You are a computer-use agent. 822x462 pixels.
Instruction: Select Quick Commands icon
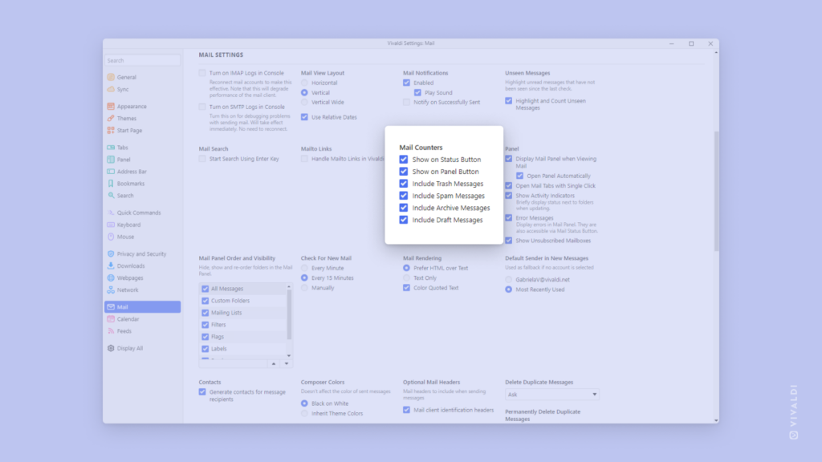[x=111, y=213]
